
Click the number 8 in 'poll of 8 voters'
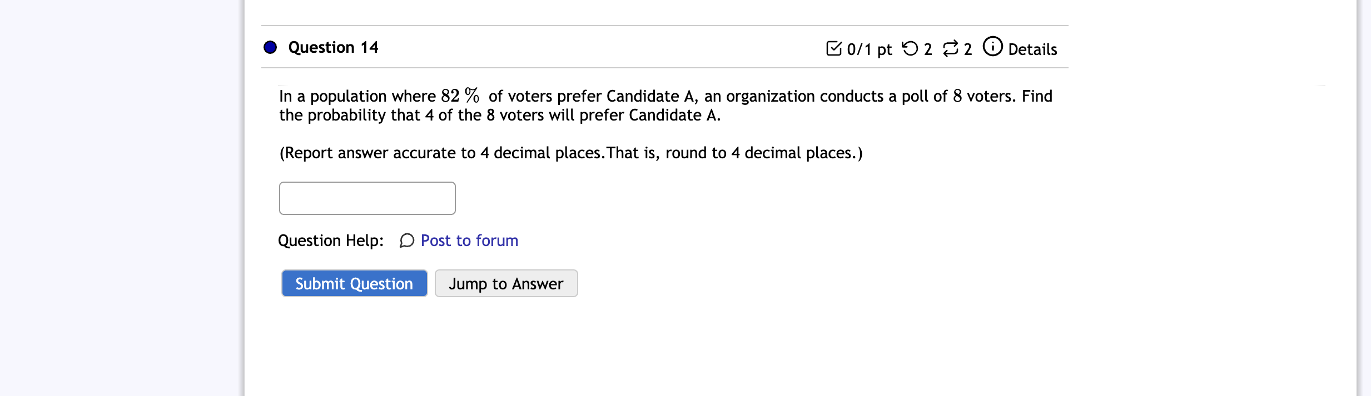pos(957,96)
